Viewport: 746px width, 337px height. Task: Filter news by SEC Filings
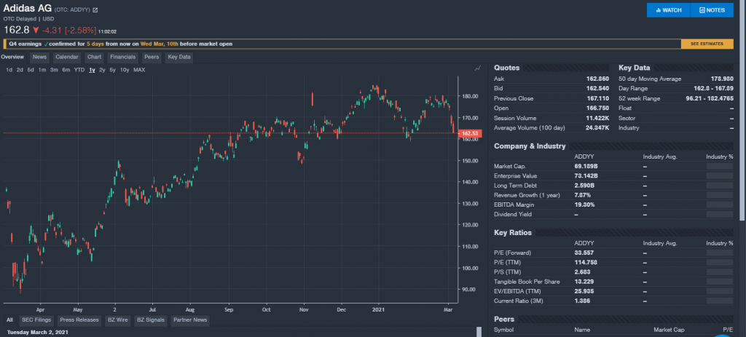(36, 320)
